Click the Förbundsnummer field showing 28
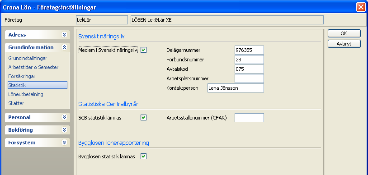 (x=249, y=60)
